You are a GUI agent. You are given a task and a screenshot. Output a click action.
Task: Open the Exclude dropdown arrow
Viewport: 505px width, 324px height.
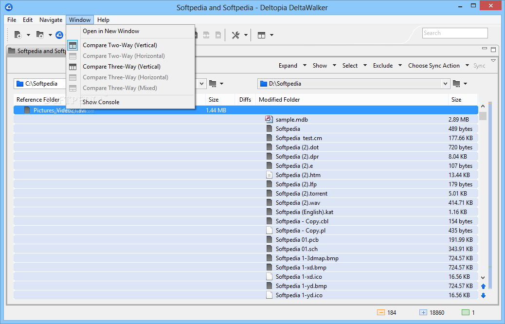400,65
